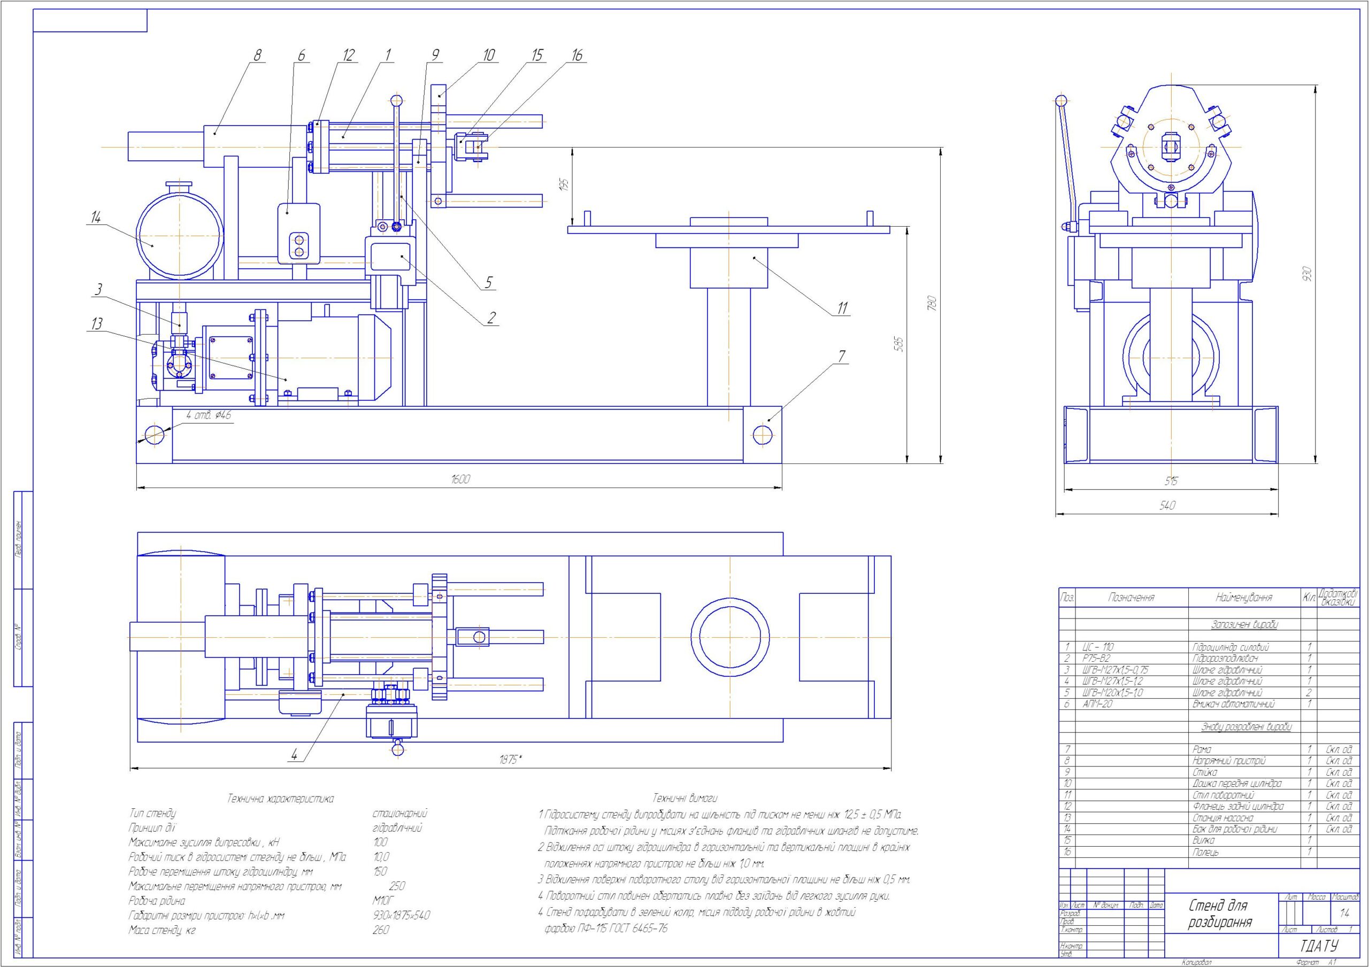Select the "930х1875х540" overall size value

401,915
